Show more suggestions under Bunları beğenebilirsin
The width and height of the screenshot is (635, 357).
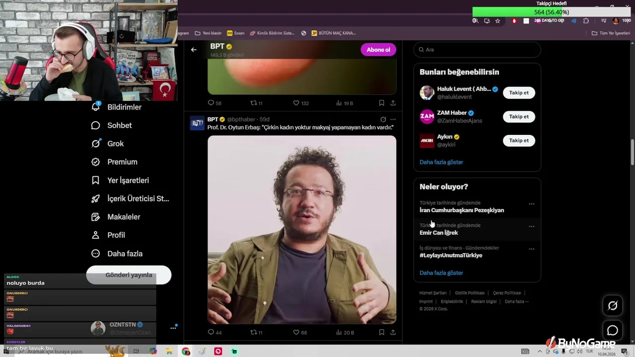pyautogui.click(x=441, y=162)
